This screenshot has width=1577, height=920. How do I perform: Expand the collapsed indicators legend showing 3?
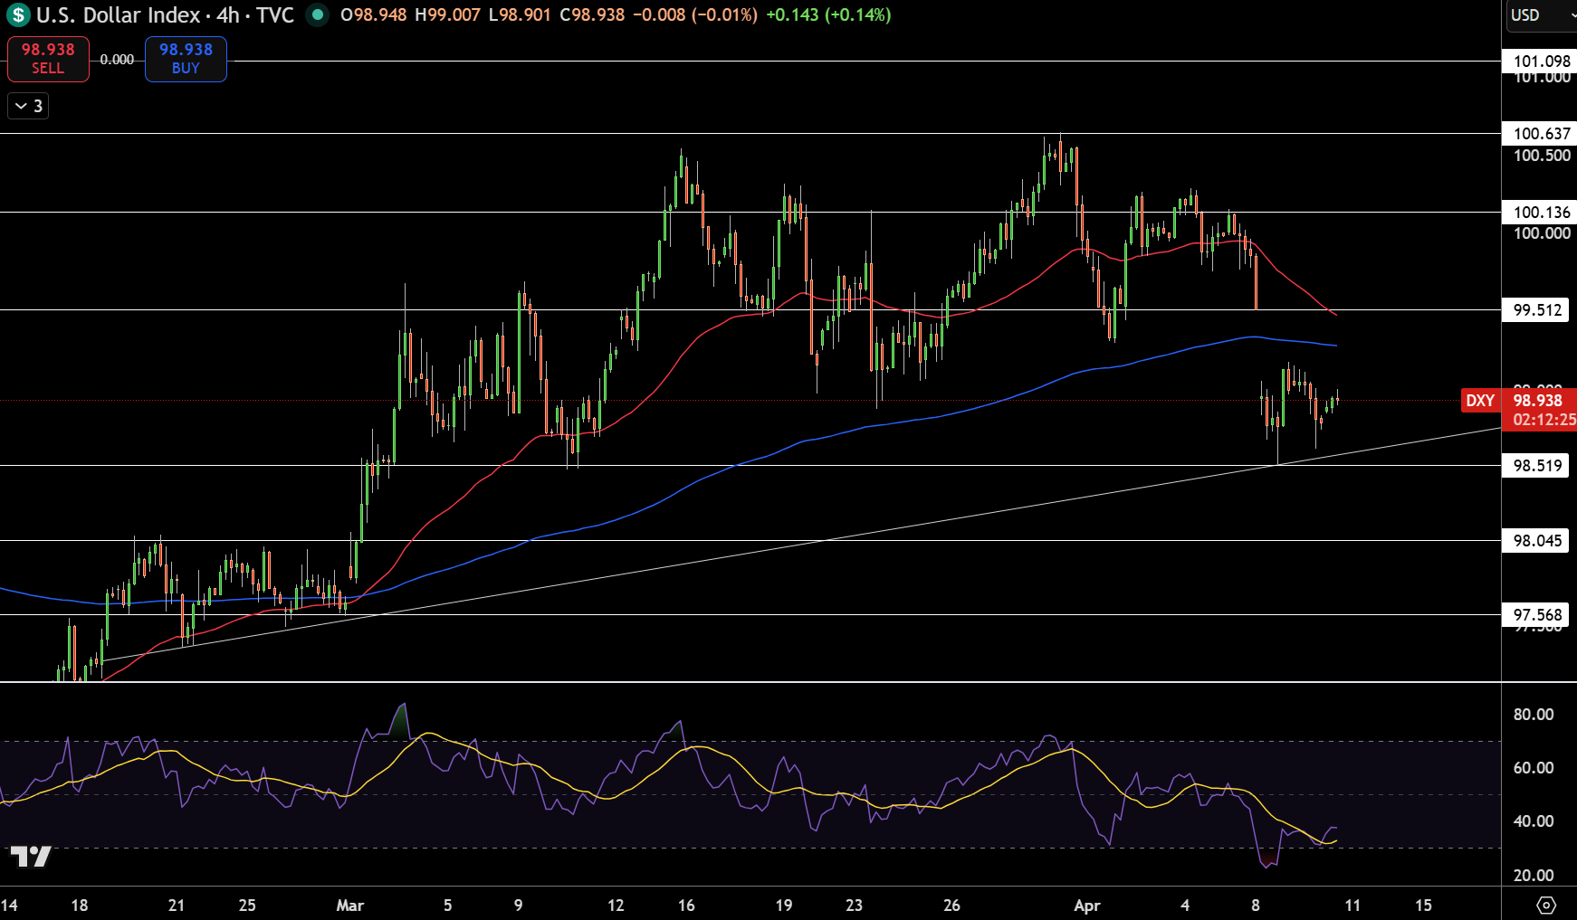click(x=28, y=106)
